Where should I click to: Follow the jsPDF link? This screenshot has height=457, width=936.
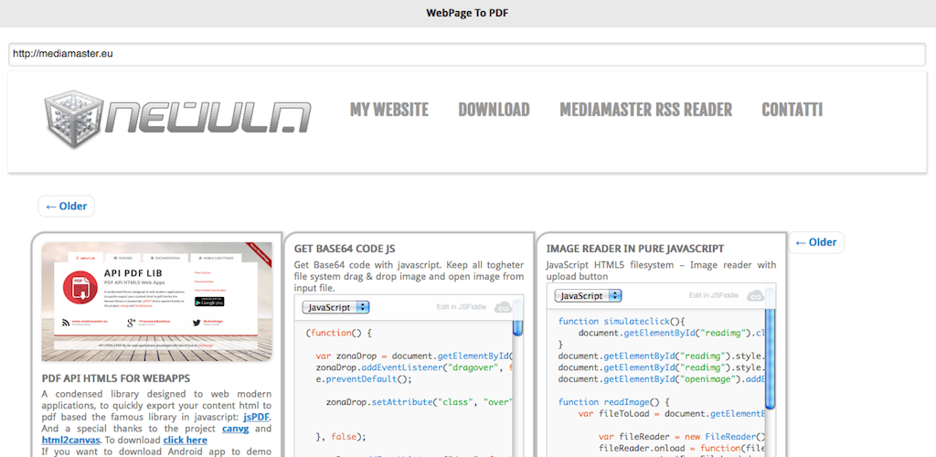pos(257,417)
